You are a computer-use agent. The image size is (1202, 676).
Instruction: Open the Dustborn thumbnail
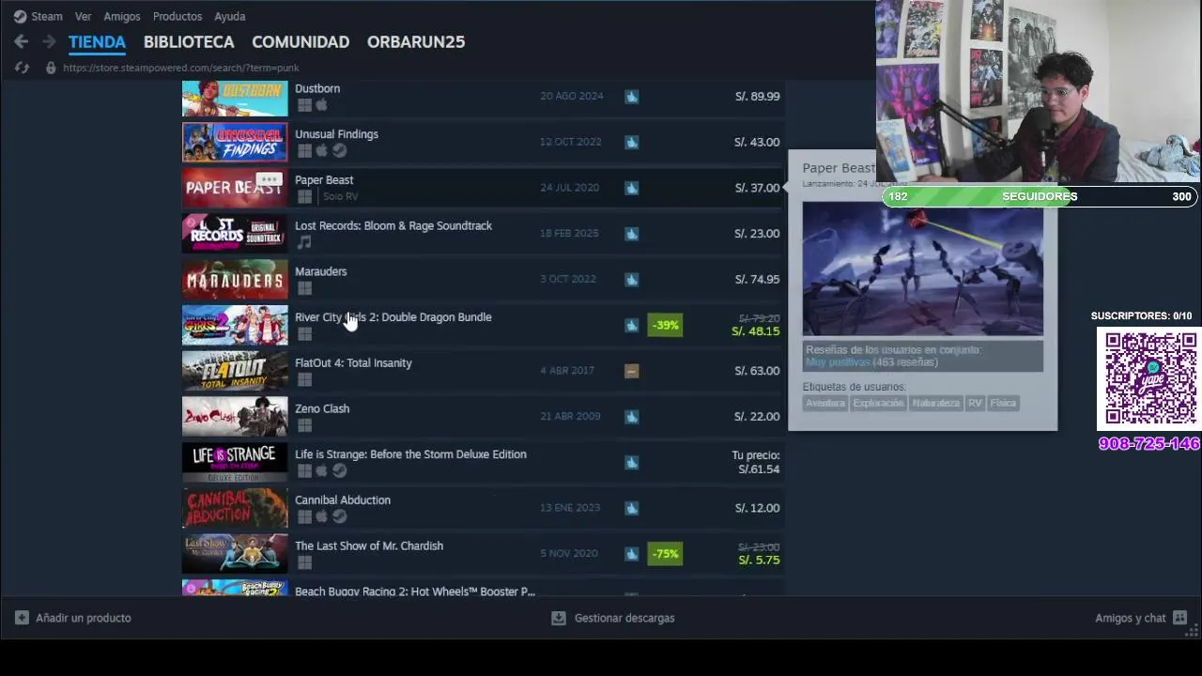[235, 99]
